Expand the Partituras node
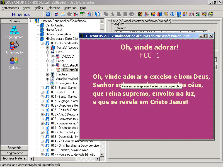 (x=47, y=74)
